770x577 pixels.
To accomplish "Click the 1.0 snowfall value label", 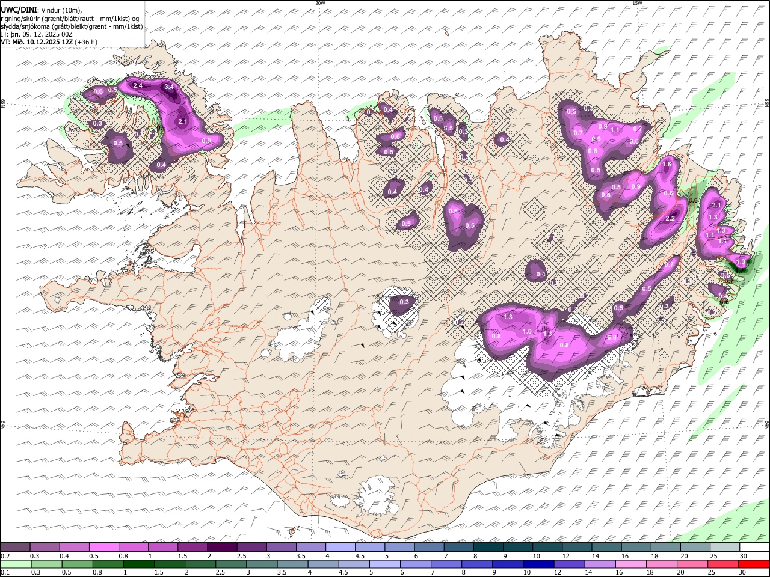I will click(x=528, y=332).
